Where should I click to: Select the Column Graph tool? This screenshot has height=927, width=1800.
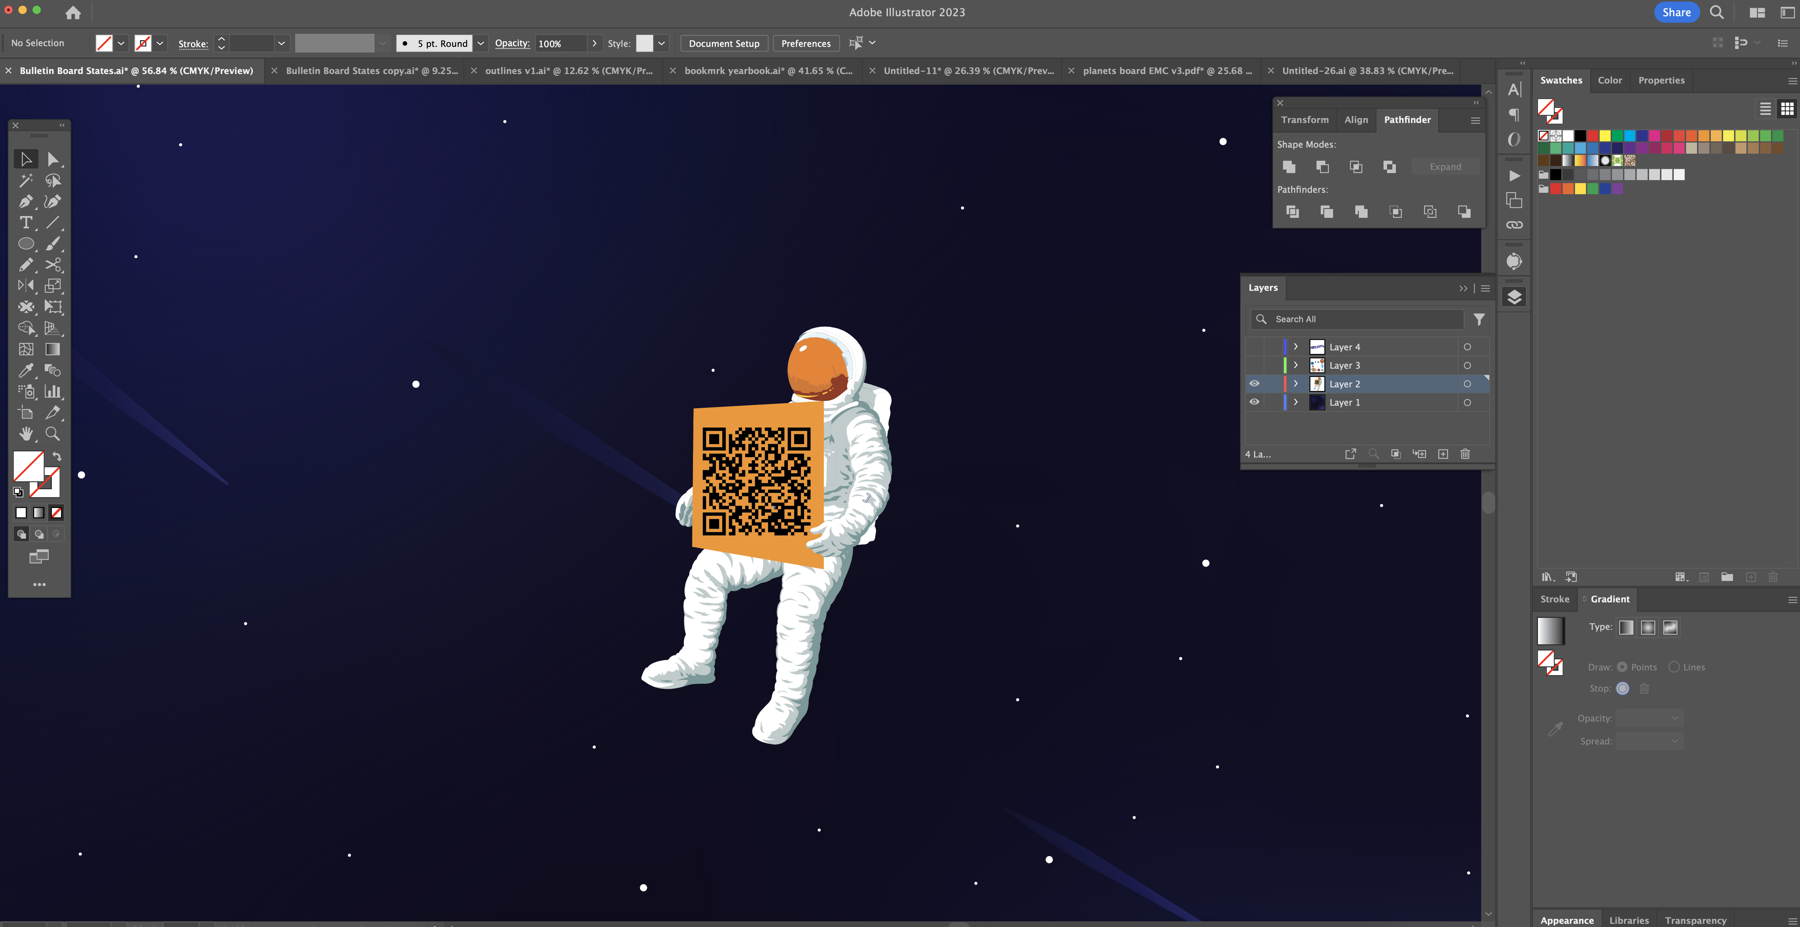coord(53,391)
